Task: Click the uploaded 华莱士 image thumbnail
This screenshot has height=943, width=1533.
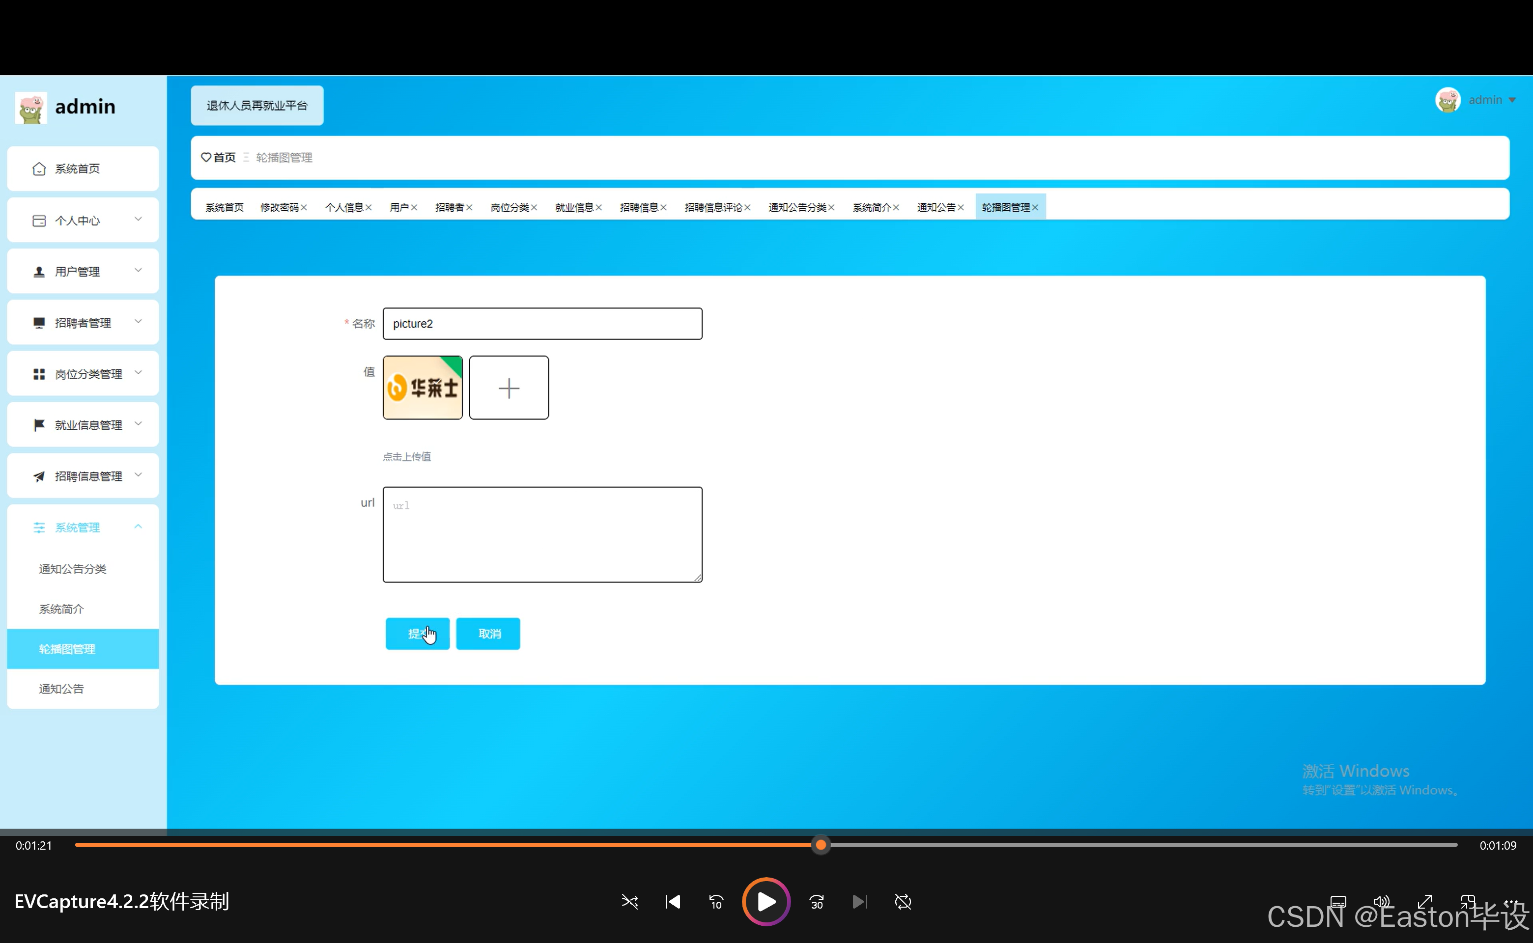Action: coord(423,388)
